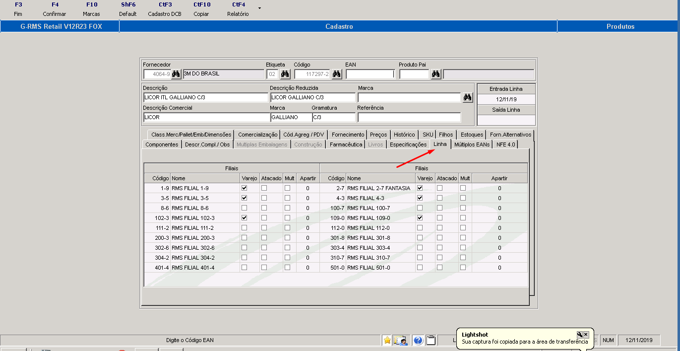Screen dimensions: 680x351
Task: Click the CtF10 Copiar toolbar button
Action: [x=201, y=9]
